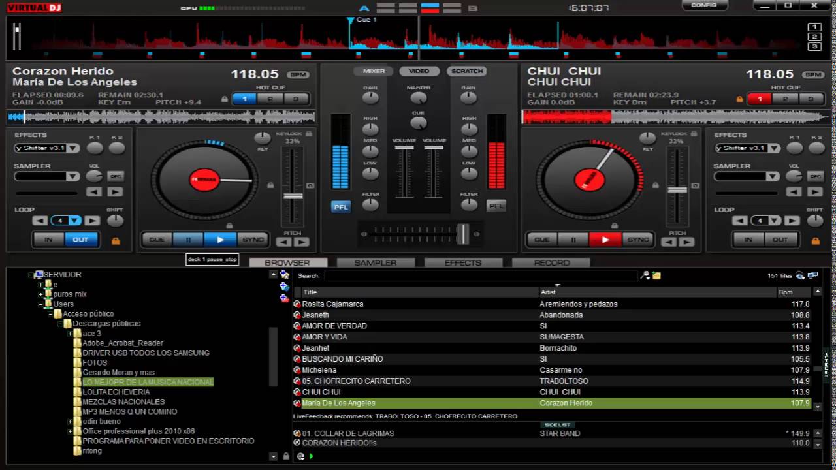Viewport: 836px width, 470px height.
Task: Open the left deck Effects dropdown
Action: 72,148
